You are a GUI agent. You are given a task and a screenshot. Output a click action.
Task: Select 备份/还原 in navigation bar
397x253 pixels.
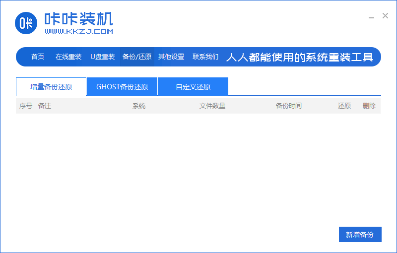click(137, 57)
